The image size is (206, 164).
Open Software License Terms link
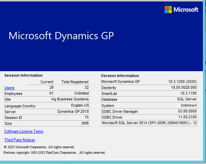point(24,131)
